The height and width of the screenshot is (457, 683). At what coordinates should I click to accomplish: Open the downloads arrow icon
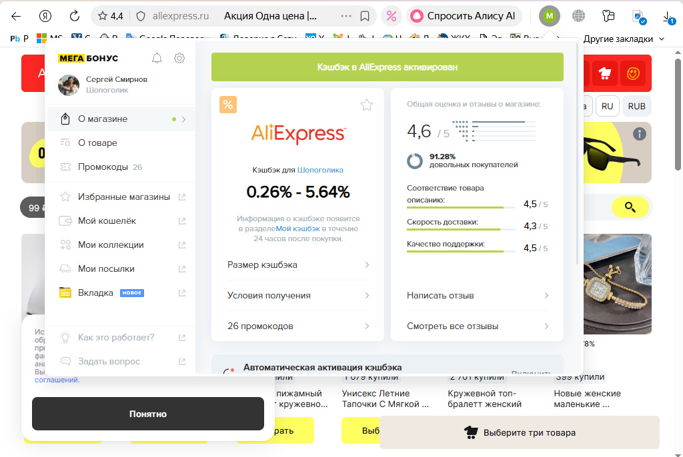click(x=668, y=17)
